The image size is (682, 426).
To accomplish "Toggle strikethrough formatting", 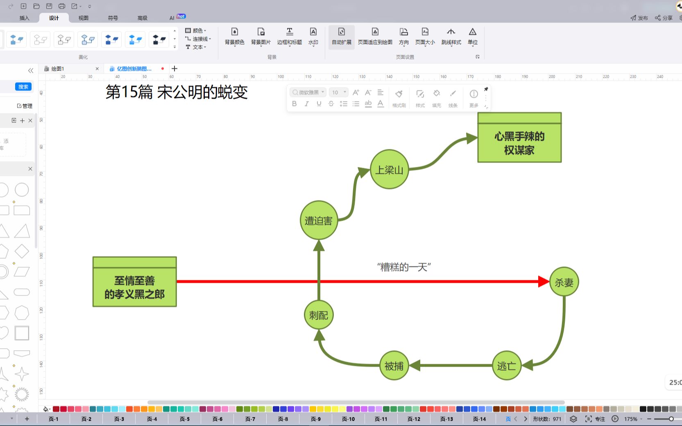I will (x=331, y=104).
